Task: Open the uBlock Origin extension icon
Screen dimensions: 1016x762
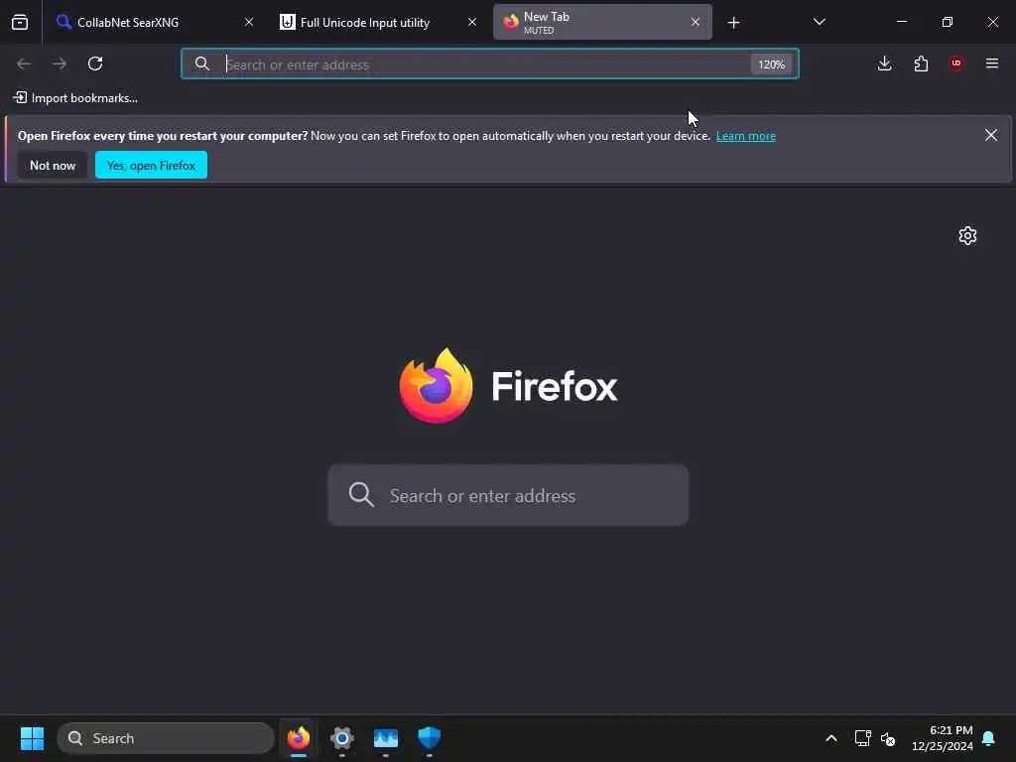Action: tap(956, 63)
